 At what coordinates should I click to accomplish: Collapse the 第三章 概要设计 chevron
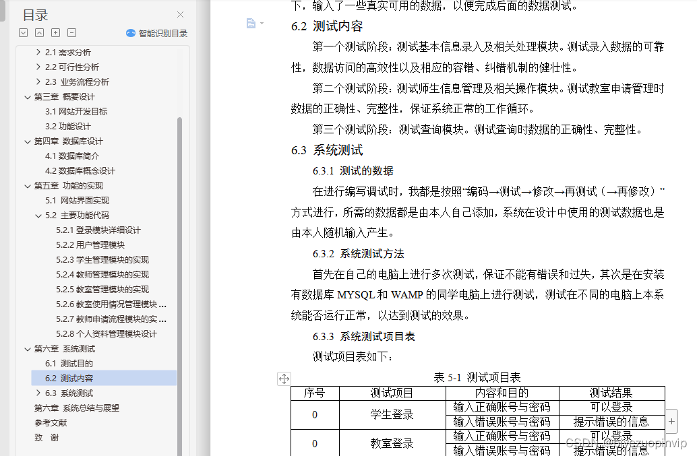(x=28, y=97)
